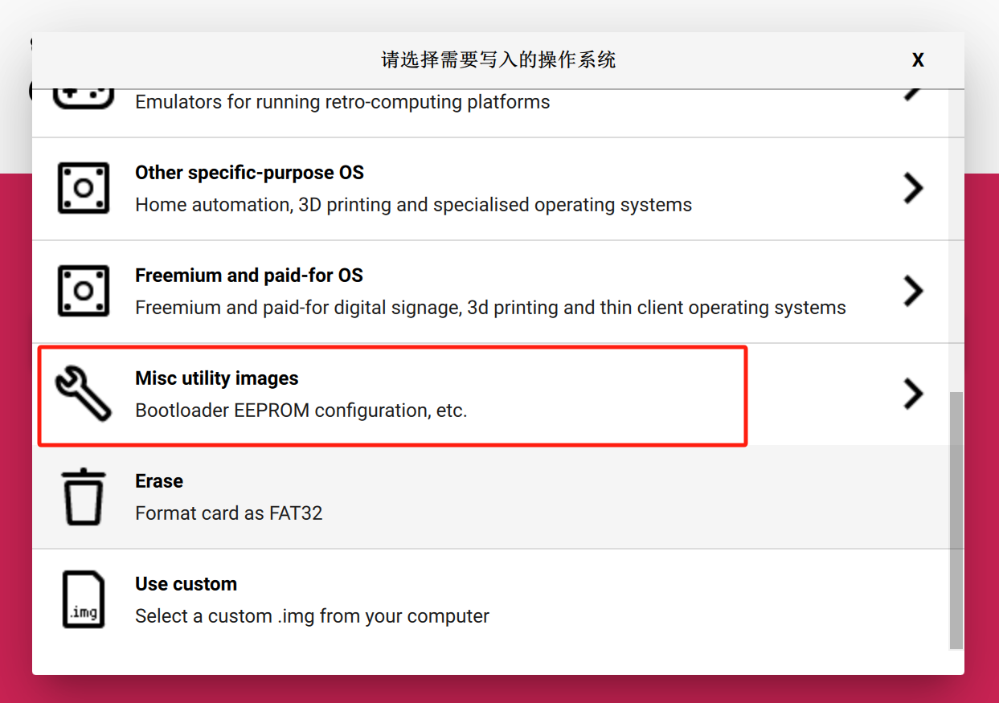Click the wrench icon for Misc utility images
The image size is (999, 703).
83,394
